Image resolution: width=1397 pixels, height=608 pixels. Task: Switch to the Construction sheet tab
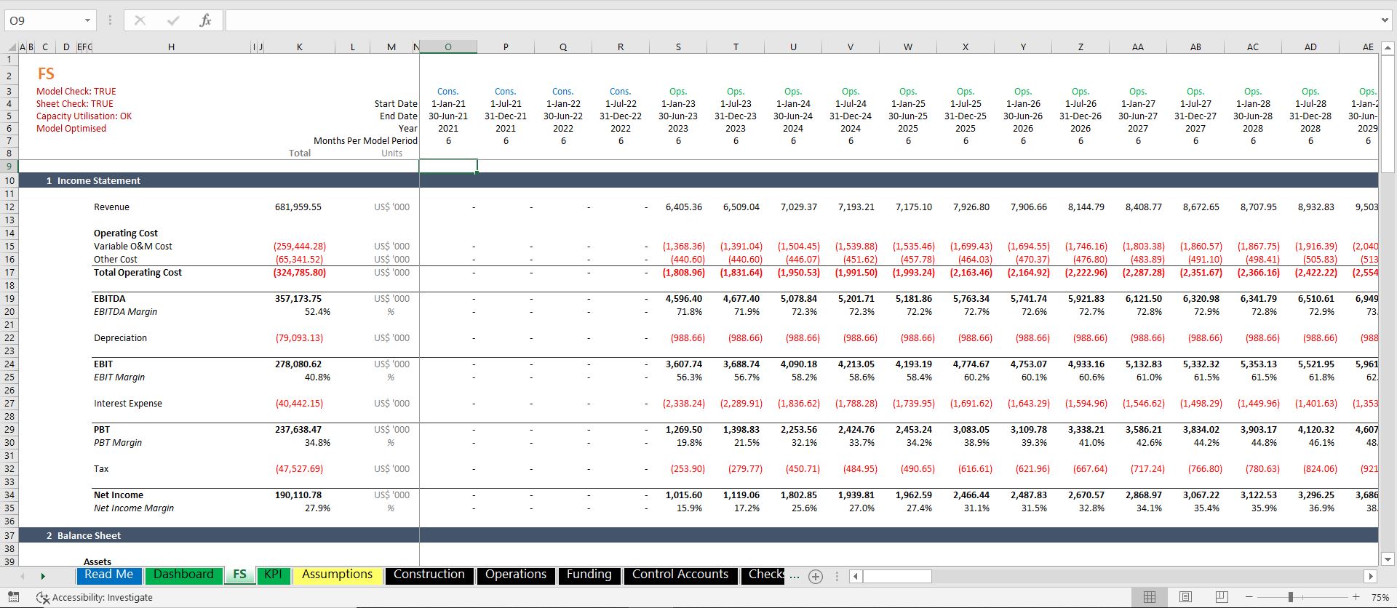point(429,575)
